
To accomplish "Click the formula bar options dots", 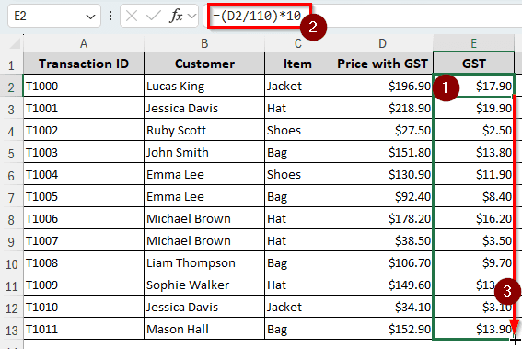I will 110,16.
